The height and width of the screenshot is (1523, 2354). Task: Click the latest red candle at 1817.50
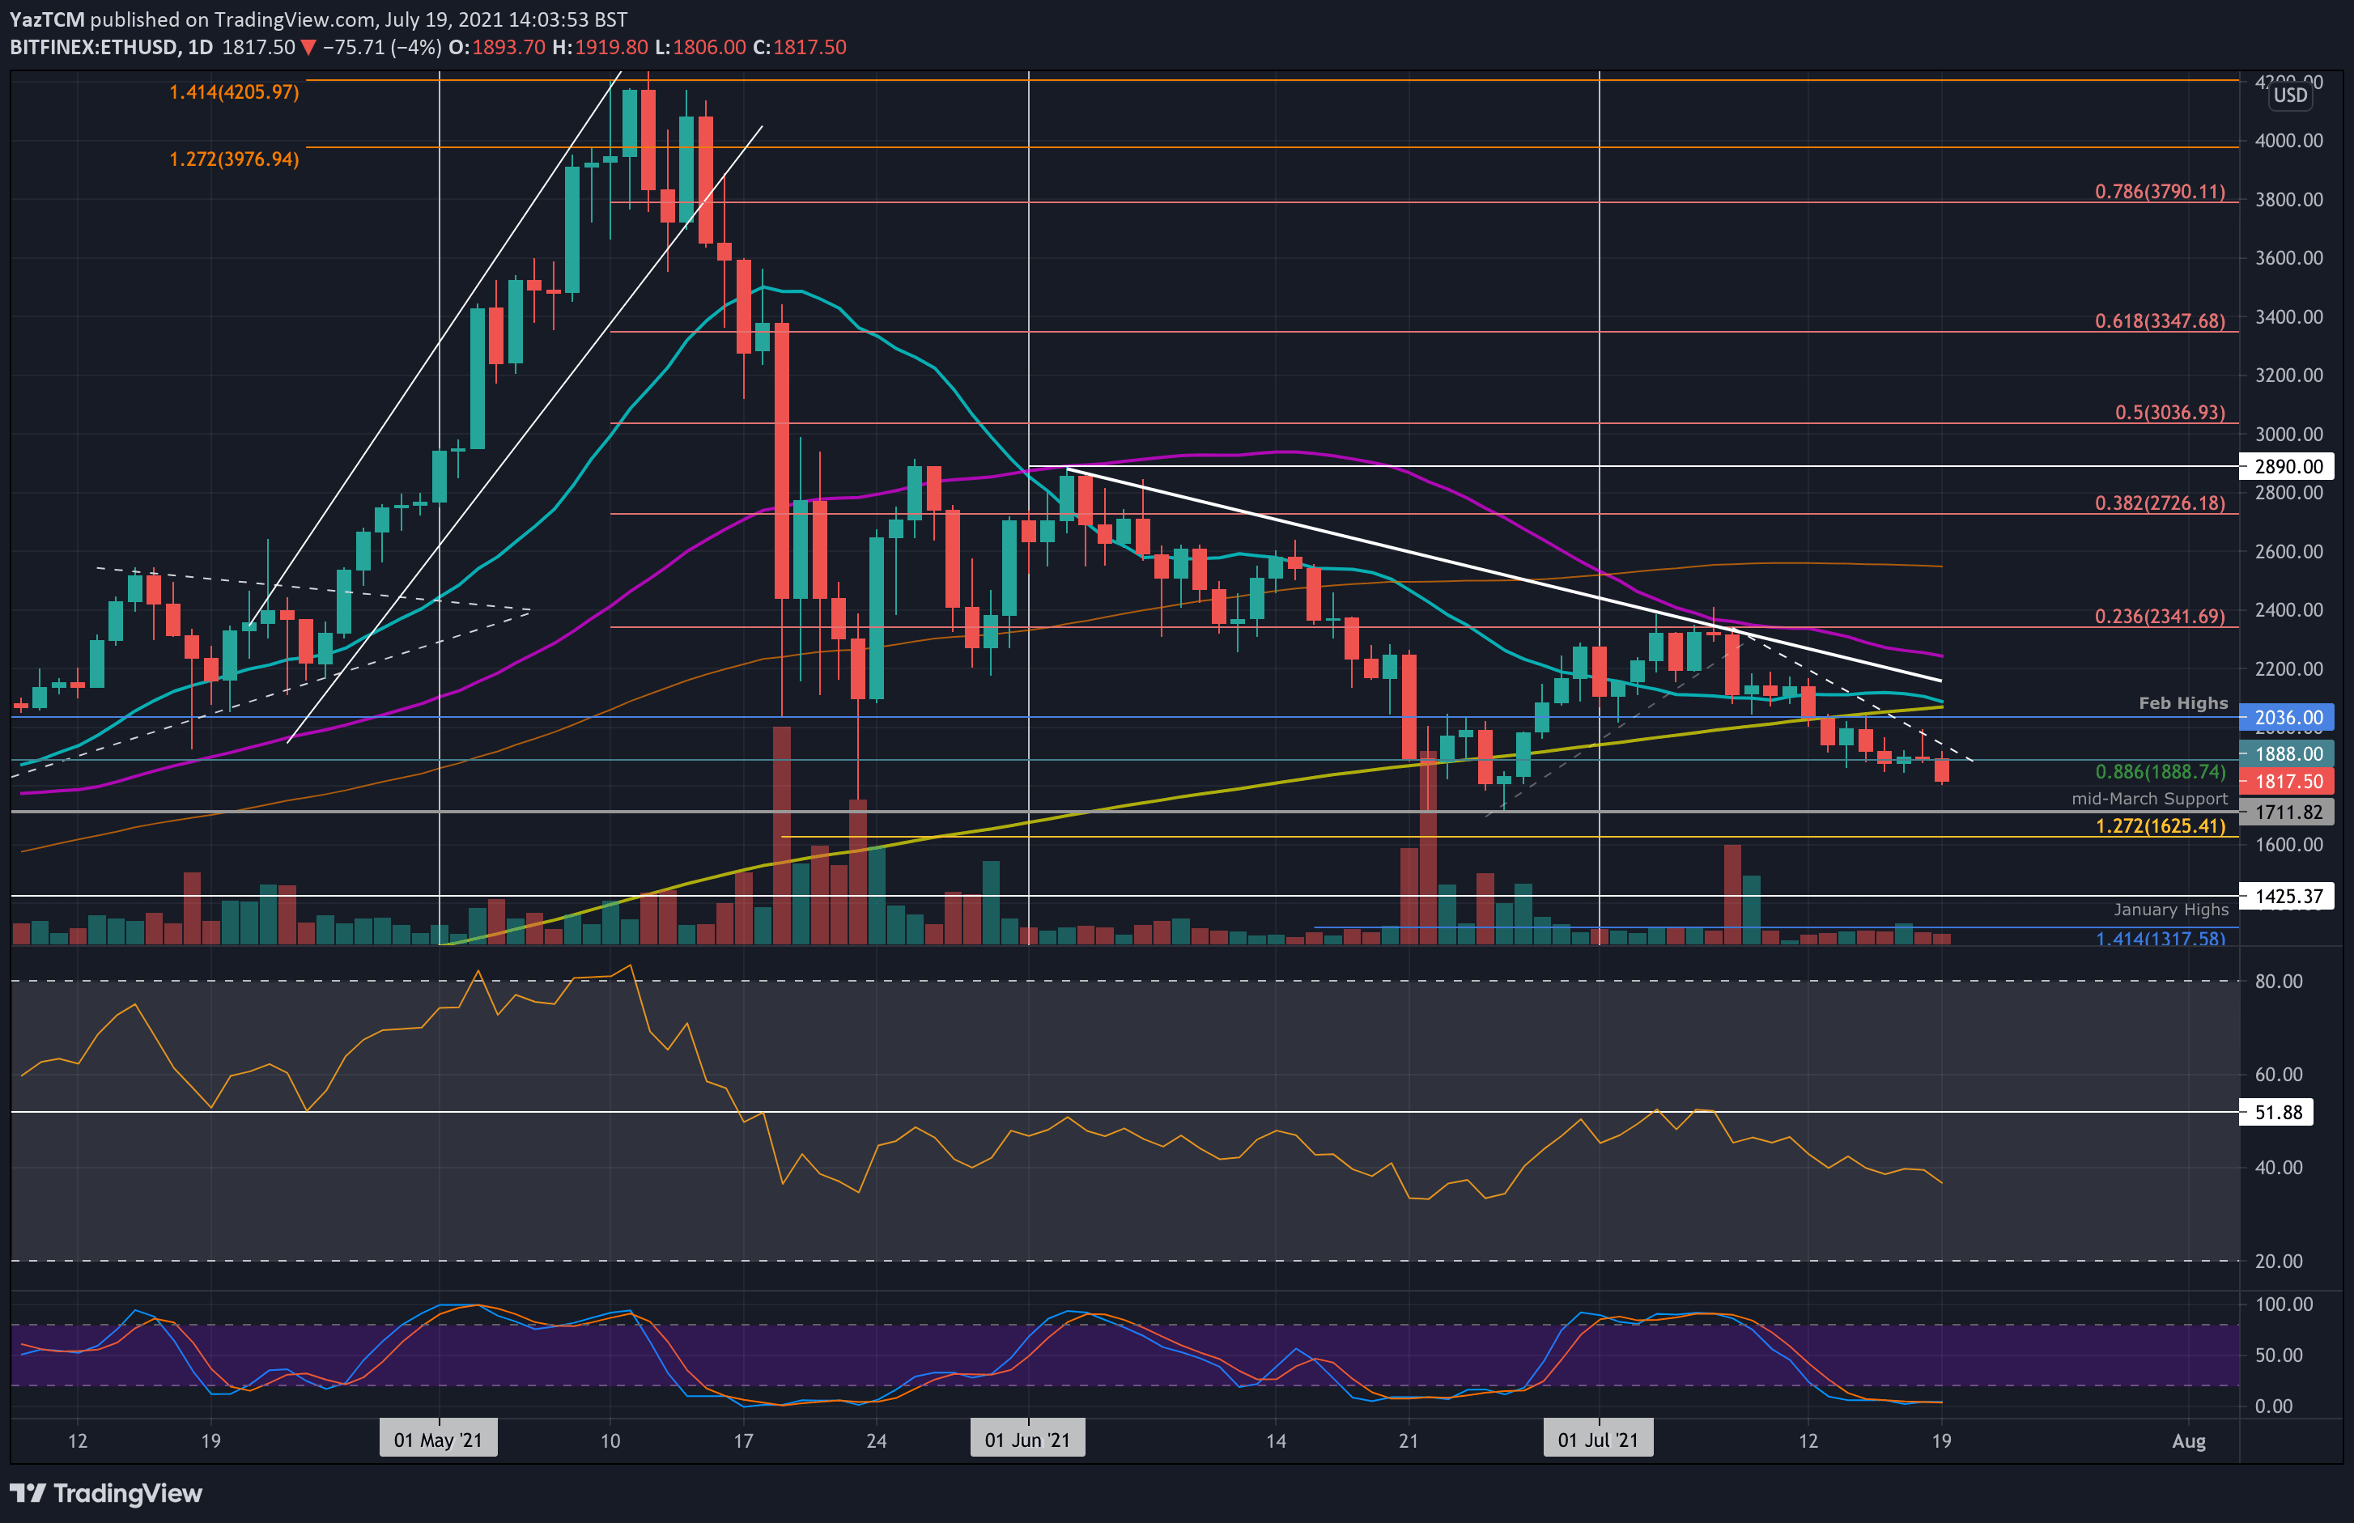click(1941, 770)
